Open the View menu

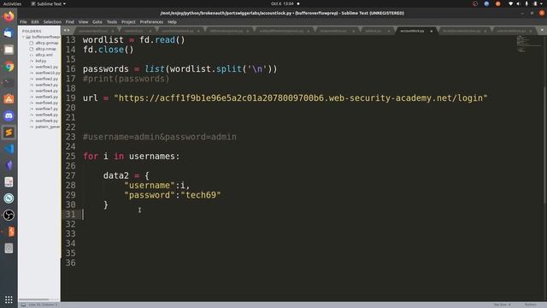click(x=83, y=21)
